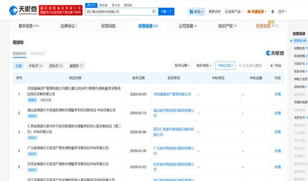Clear the company search box text
308x181 pixels.
[x=154, y=12]
